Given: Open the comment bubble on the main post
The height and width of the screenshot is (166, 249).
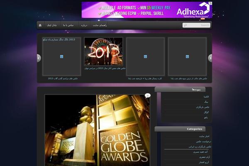Looking at the screenshot, I should 147,95.
